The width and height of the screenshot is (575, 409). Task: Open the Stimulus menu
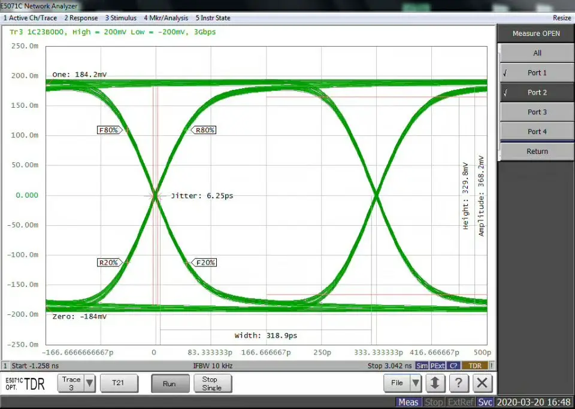pyautogui.click(x=120, y=18)
